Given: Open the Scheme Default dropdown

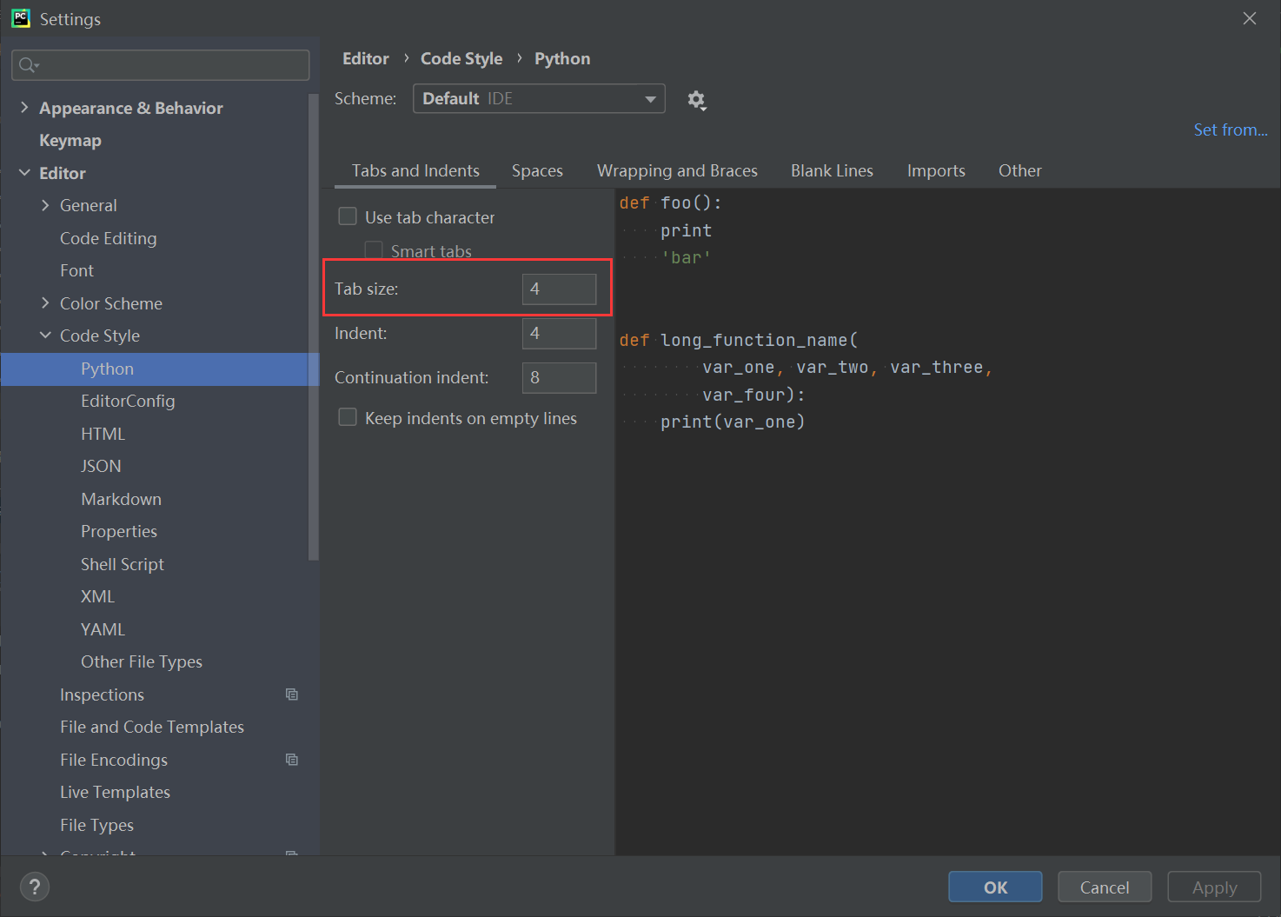Looking at the screenshot, I should [x=539, y=98].
